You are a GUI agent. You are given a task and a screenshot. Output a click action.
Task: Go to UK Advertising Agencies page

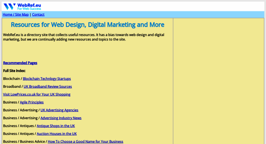point(59,110)
